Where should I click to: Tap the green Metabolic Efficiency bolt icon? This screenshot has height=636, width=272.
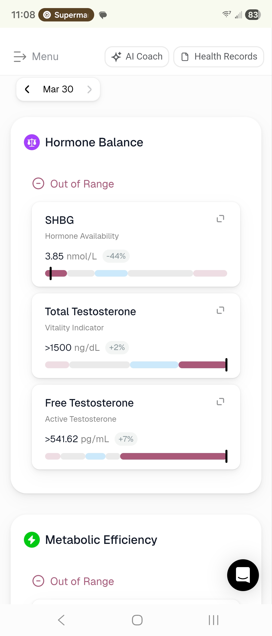(32, 540)
